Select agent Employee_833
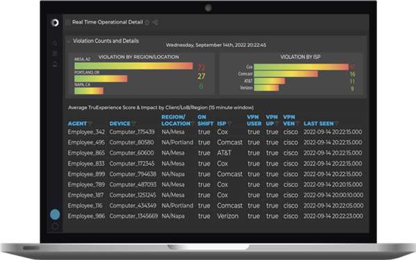Viewport: 416px width, 260px height. 86,164
